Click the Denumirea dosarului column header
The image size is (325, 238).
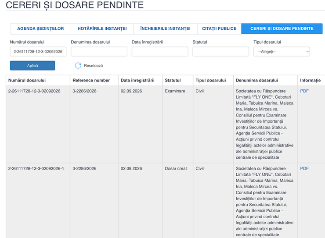click(257, 80)
